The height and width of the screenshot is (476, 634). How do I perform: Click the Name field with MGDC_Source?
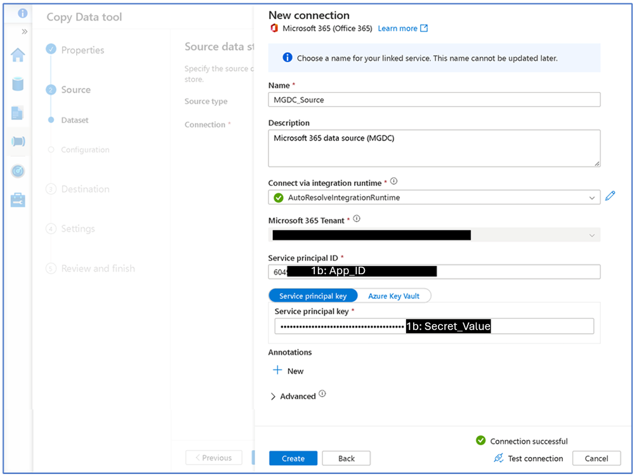tap(434, 100)
